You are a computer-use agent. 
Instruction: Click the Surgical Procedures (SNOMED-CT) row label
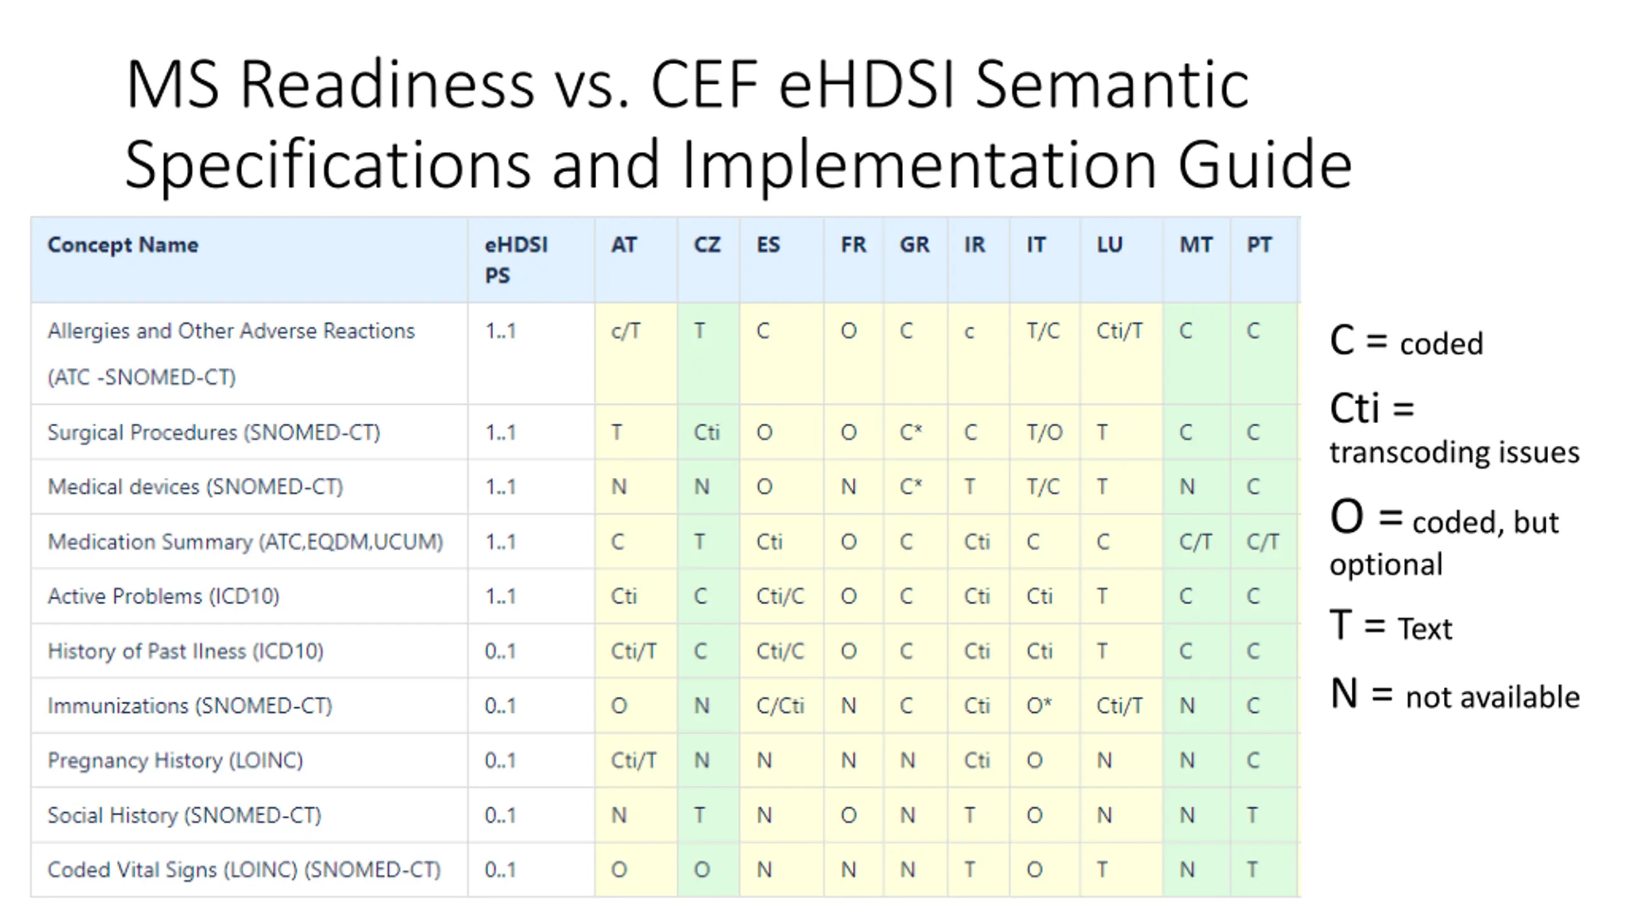point(214,433)
